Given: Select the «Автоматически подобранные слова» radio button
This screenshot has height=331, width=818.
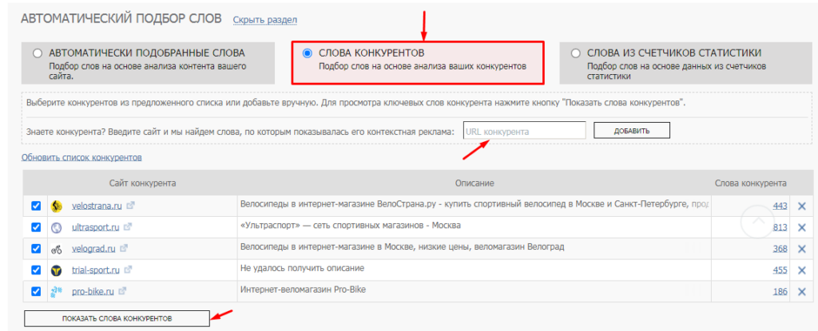Looking at the screenshot, I should click(37, 53).
